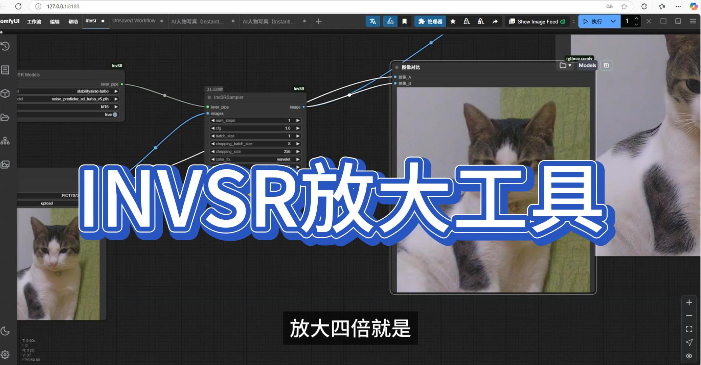Click the sailboat toolbar icon
701x365 pixels.
[x=390, y=21]
